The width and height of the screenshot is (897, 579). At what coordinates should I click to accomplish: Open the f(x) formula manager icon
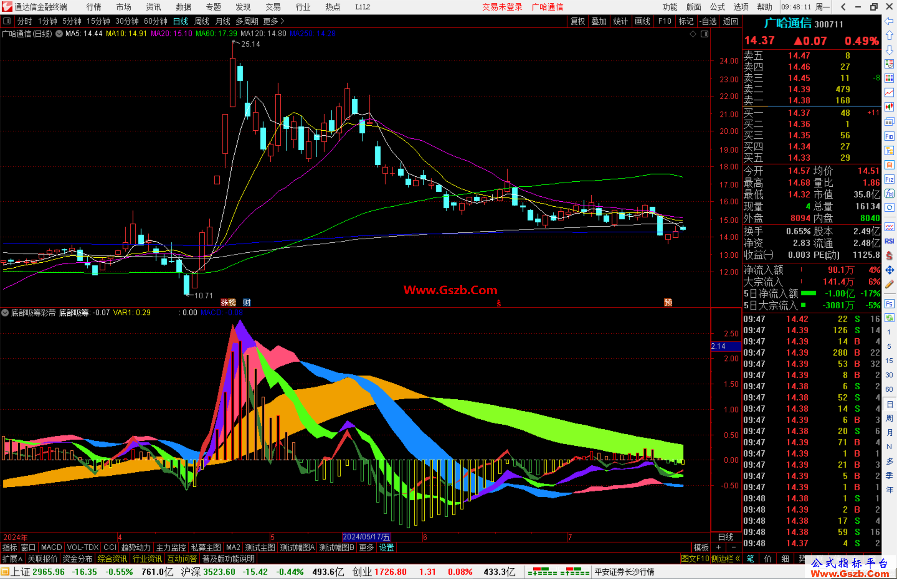click(889, 193)
